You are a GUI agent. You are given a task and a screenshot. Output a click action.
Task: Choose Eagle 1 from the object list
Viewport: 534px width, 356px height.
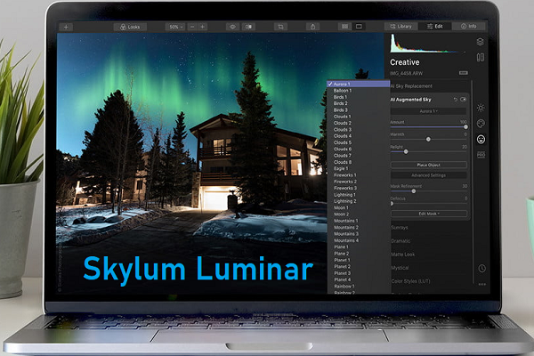pos(359,168)
